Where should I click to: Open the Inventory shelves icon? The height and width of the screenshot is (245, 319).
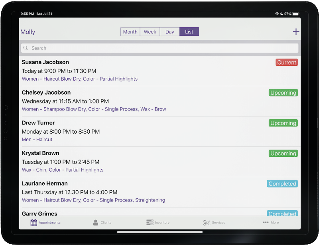[x=150, y=222]
